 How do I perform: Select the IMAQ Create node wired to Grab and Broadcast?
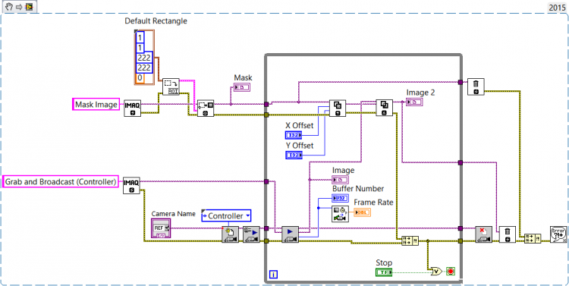(x=131, y=185)
